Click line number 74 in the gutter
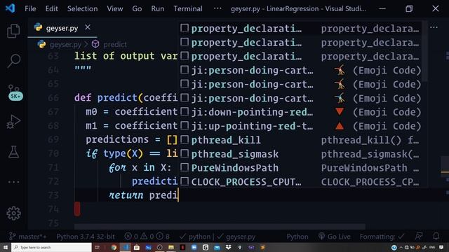This screenshot has height=252, width=449. click(53, 209)
